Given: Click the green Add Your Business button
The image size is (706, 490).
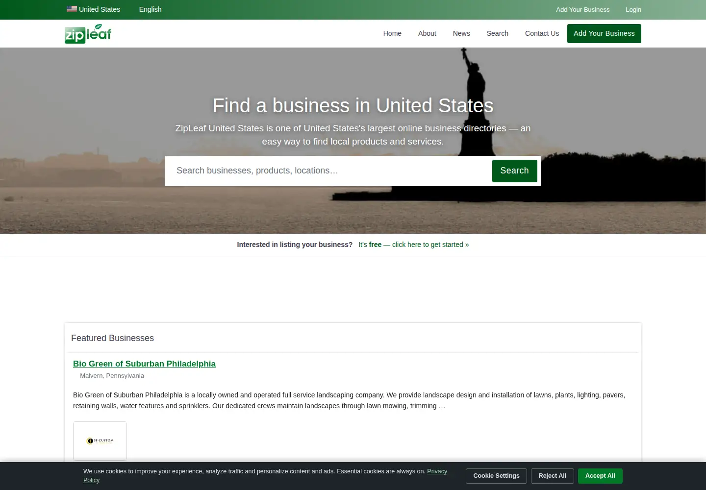Looking at the screenshot, I should [604, 33].
